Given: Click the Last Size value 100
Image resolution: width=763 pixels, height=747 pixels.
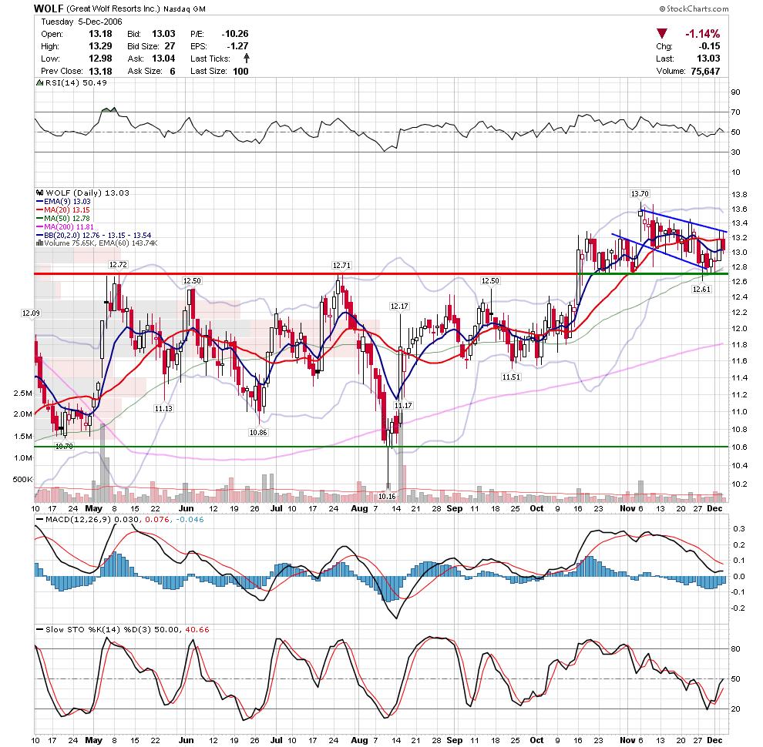Looking at the screenshot, I should point(240,71).
